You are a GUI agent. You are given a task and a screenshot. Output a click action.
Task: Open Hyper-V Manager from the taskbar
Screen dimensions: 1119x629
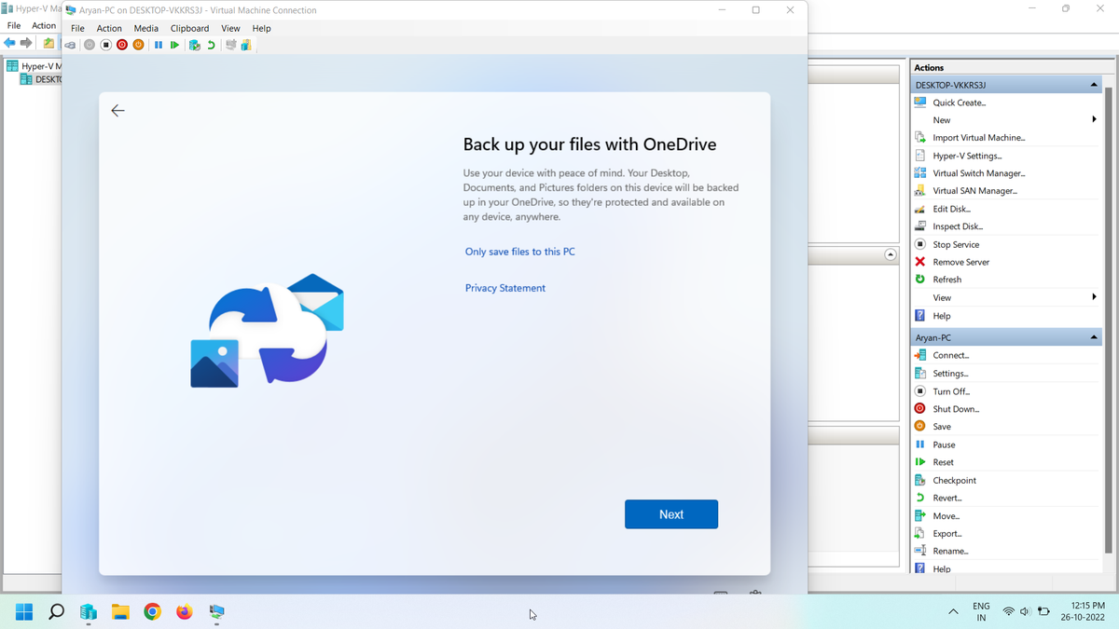89,612
